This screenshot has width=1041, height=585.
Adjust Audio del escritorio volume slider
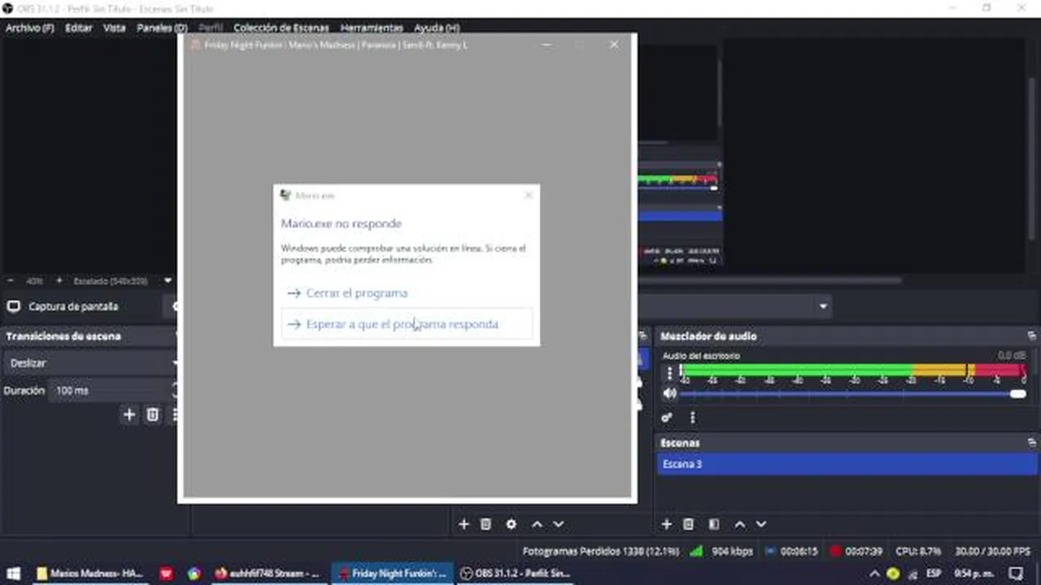tap(852, 394)
